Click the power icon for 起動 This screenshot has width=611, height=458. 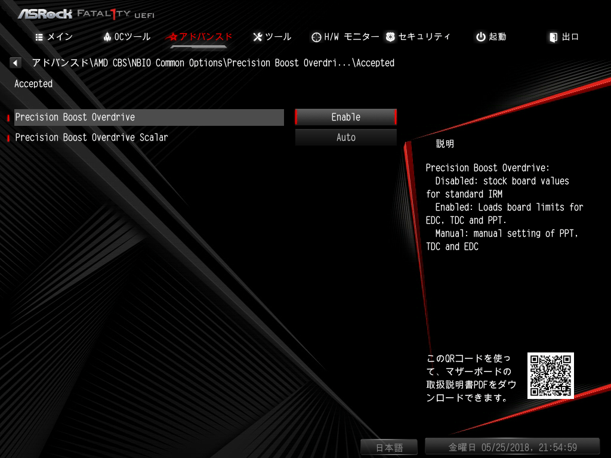tap(481, 37)
